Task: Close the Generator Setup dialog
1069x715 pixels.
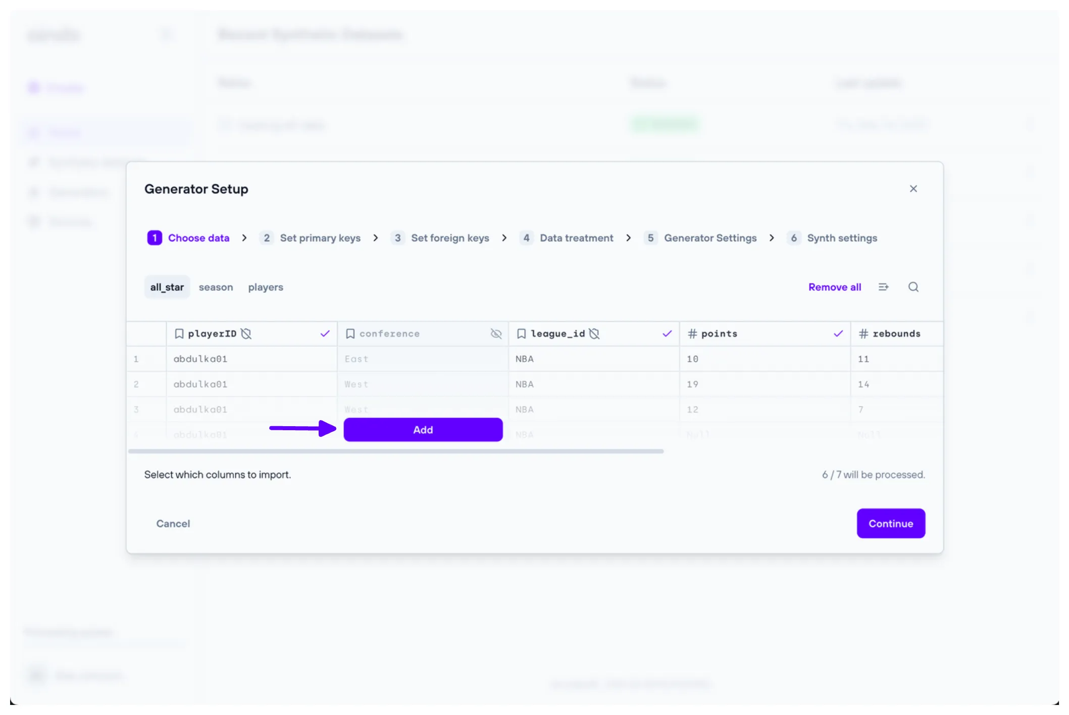Action: click(913, 189)
